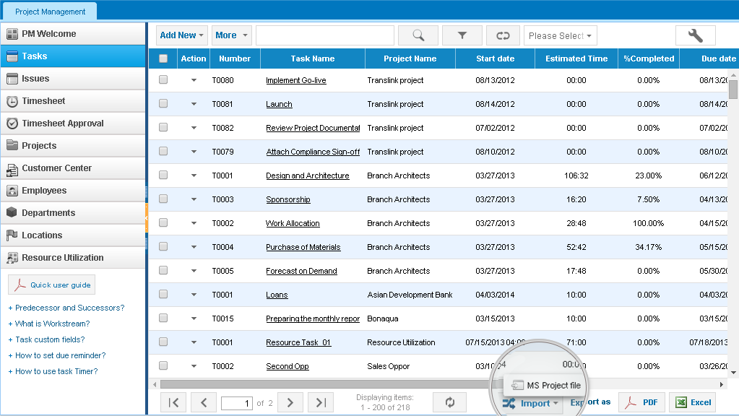Export the list as PDF
The height and width of the screenshot is (416, 739).
coord(641,402)
